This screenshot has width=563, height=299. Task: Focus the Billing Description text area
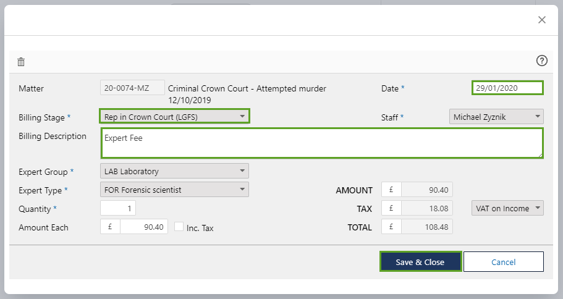point(321,143)
